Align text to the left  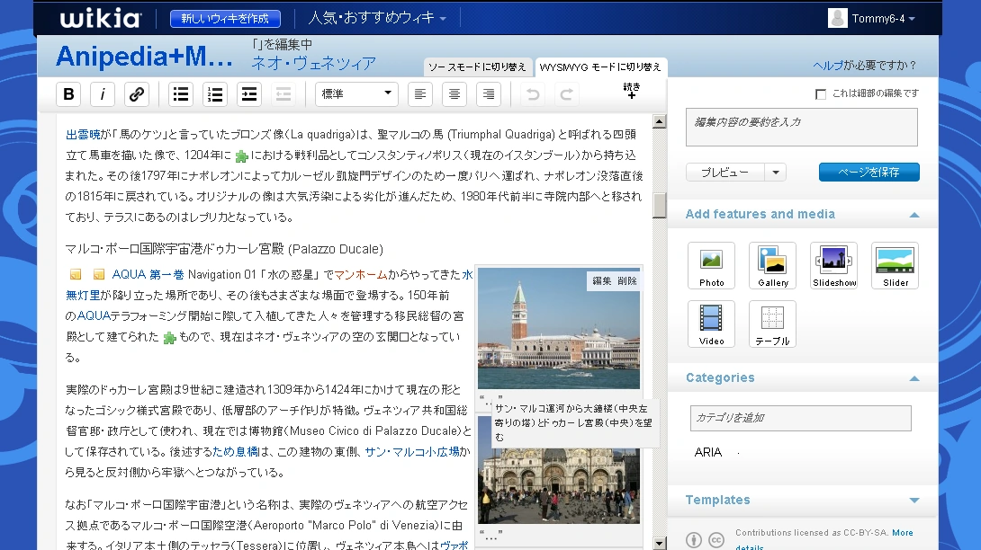(x=420, y=94)
